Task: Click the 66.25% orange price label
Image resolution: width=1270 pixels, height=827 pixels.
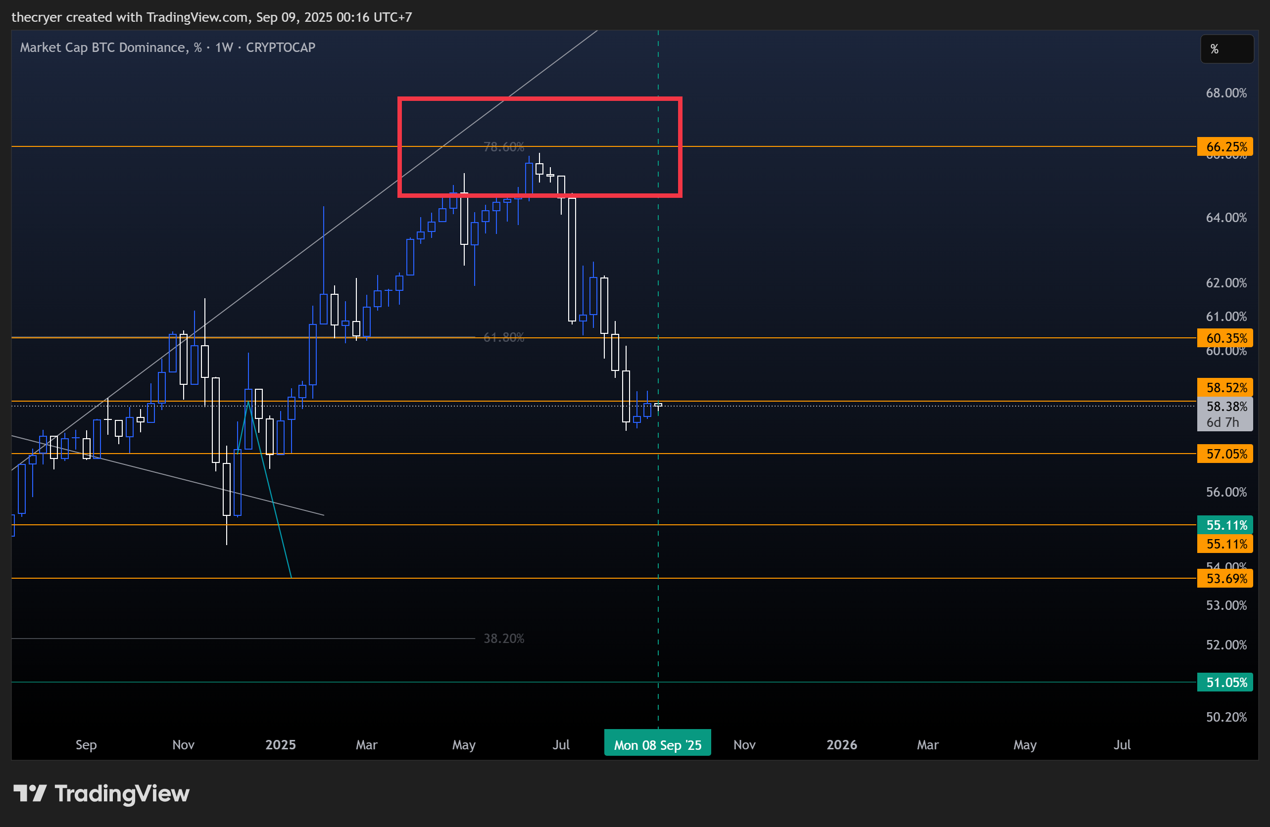Action: (1225, 146)
